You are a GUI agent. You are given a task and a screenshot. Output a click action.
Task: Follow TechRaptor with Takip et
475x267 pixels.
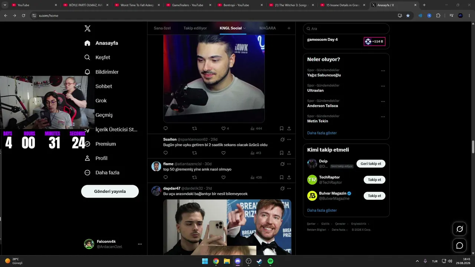point(374,179)
